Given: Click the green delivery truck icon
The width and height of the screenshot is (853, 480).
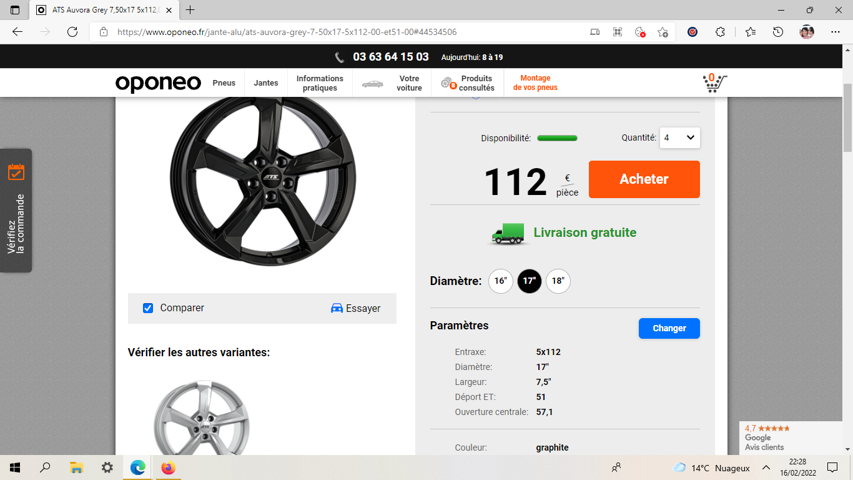Looking at the screenshot, I should click(x=508, y=233).
